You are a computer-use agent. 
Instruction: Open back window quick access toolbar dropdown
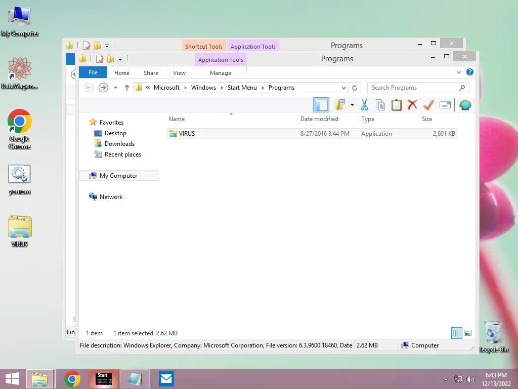click(x=107, y=46)
